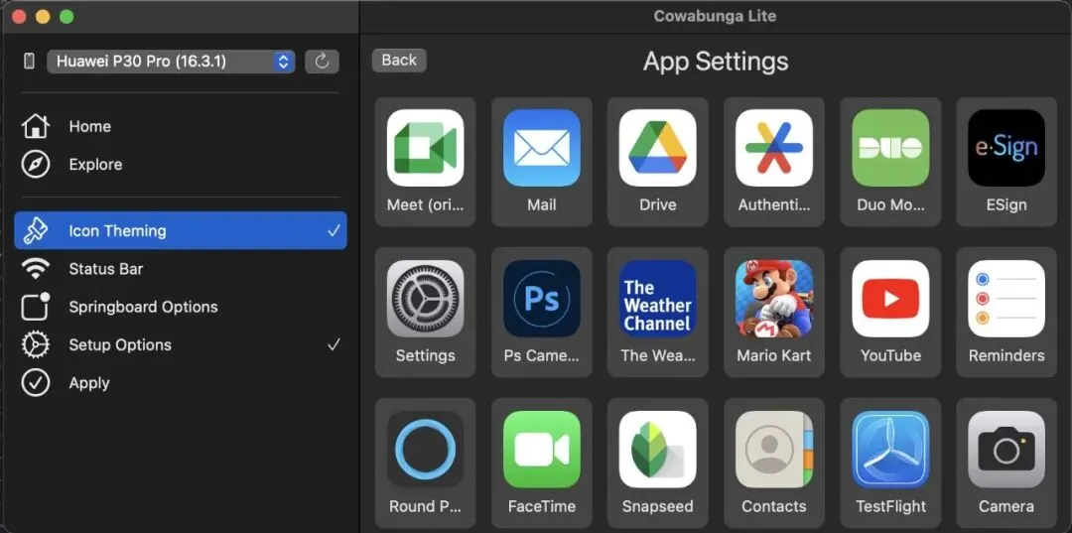
Task: Select Icon Theming in sidebar
Action: pos(181,230)
